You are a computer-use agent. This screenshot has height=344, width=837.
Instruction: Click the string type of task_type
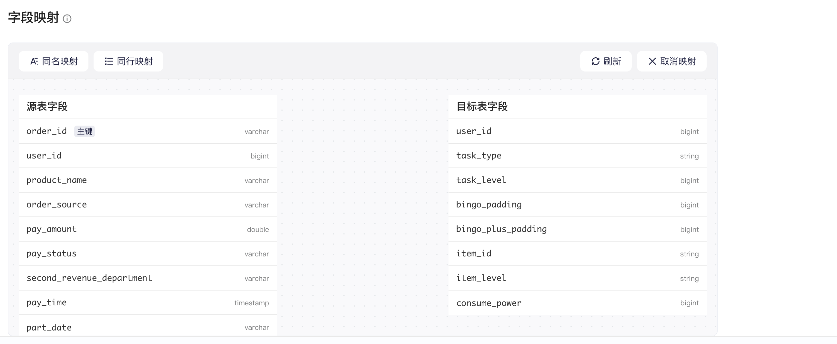click(689, 156)
